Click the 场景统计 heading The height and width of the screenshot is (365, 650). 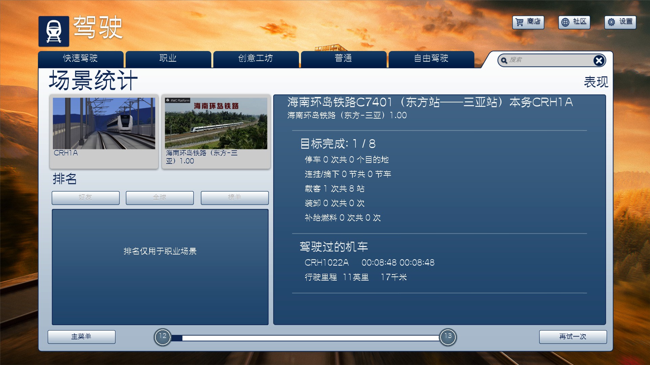pos(93,81)
